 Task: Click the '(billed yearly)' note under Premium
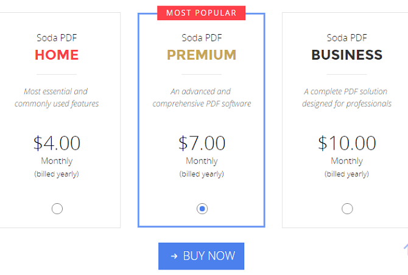pos(202,174)
